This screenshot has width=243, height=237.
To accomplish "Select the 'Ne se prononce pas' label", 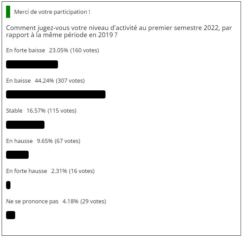I will click(x=32, y=201).
